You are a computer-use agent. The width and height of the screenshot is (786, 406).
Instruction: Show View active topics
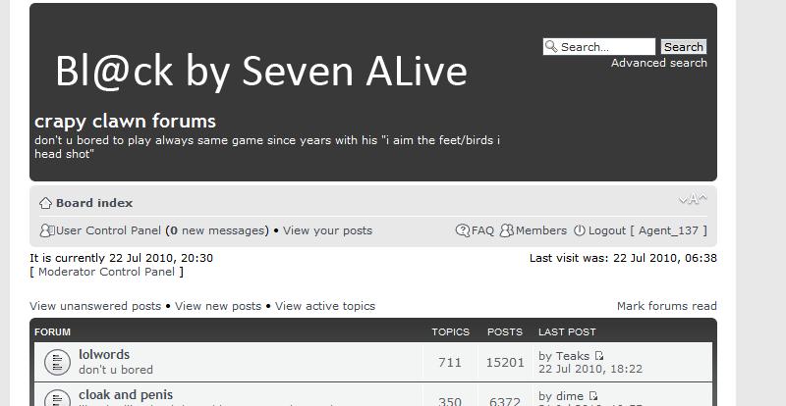point(325,306)
